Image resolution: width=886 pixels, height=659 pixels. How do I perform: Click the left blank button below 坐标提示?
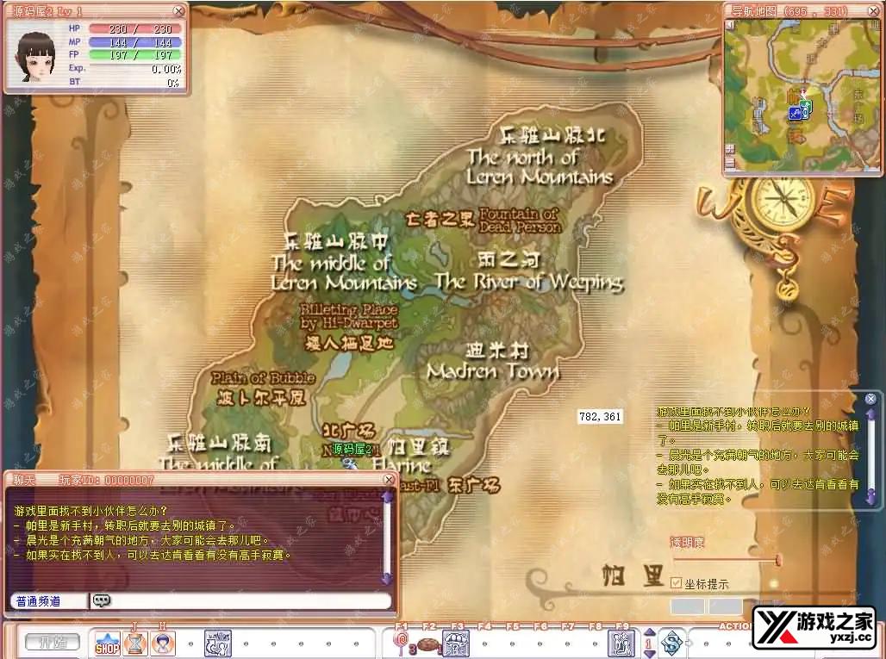click(x=687, y=606)
